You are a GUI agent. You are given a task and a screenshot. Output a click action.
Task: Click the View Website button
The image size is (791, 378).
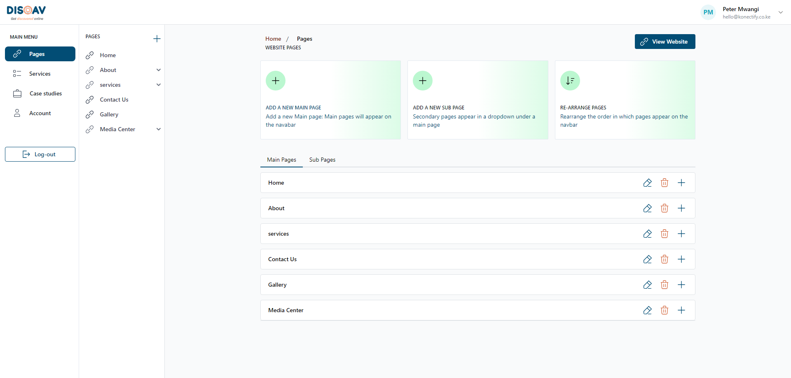click(665, 42)
